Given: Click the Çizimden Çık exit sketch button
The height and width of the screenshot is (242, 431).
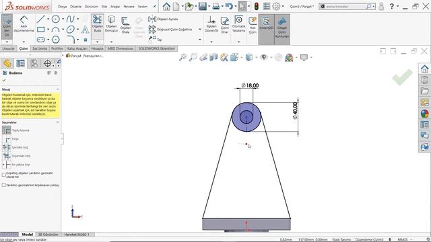Looking at the screenshot, I should coord(7,26).
